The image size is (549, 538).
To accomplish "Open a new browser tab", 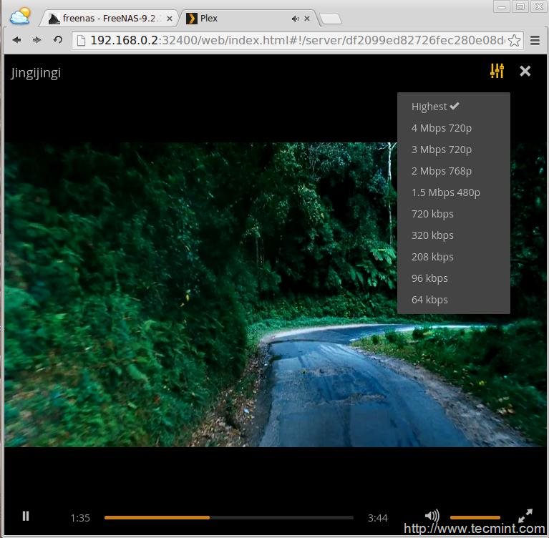I will pos(330,19).
